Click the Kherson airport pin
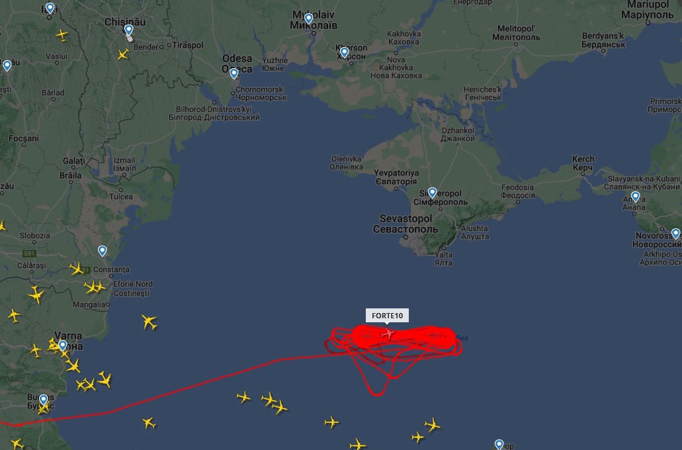682x450 pixels. 344,53
